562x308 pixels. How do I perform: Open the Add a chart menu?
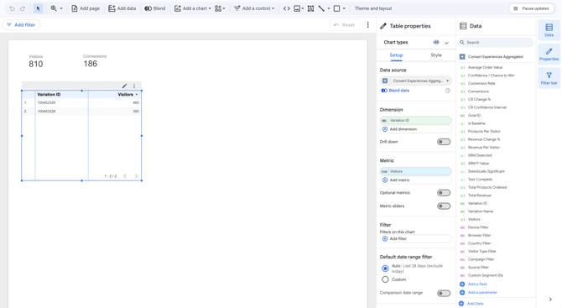click(192, 8)
